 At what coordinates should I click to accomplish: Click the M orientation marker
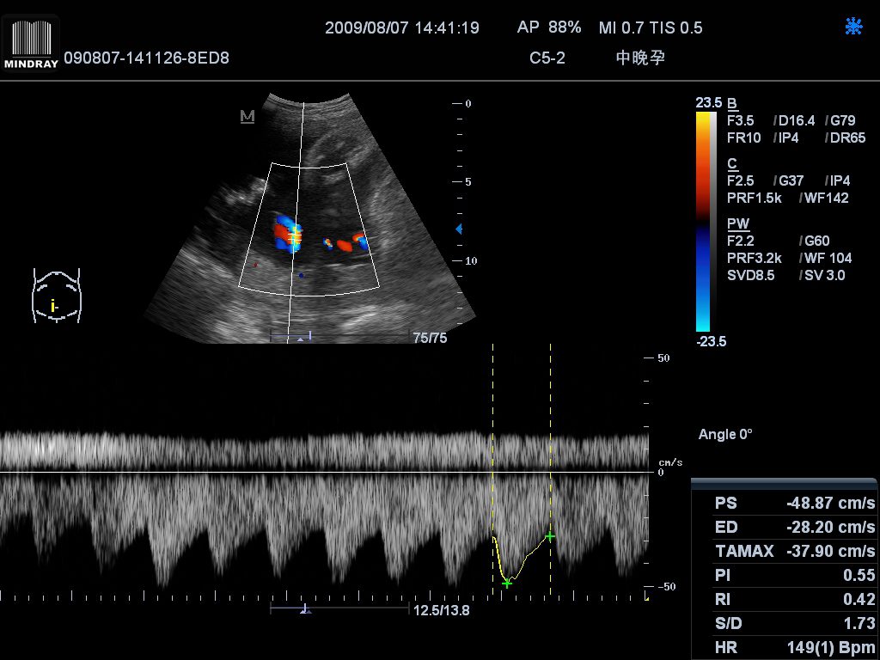click(247, 116)
